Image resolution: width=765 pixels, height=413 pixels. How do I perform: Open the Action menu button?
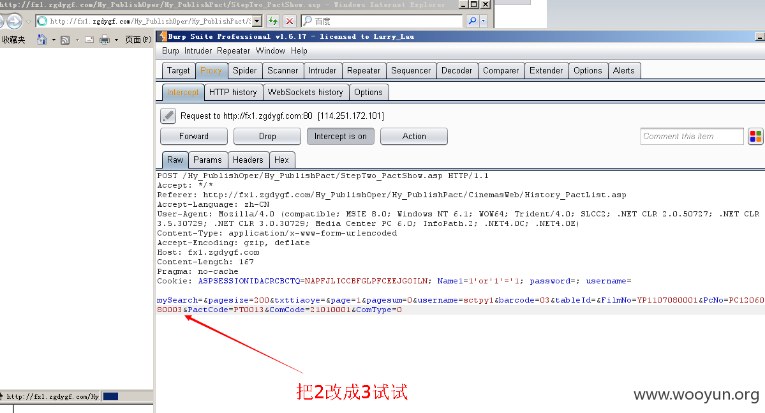(x=413, y=136)
